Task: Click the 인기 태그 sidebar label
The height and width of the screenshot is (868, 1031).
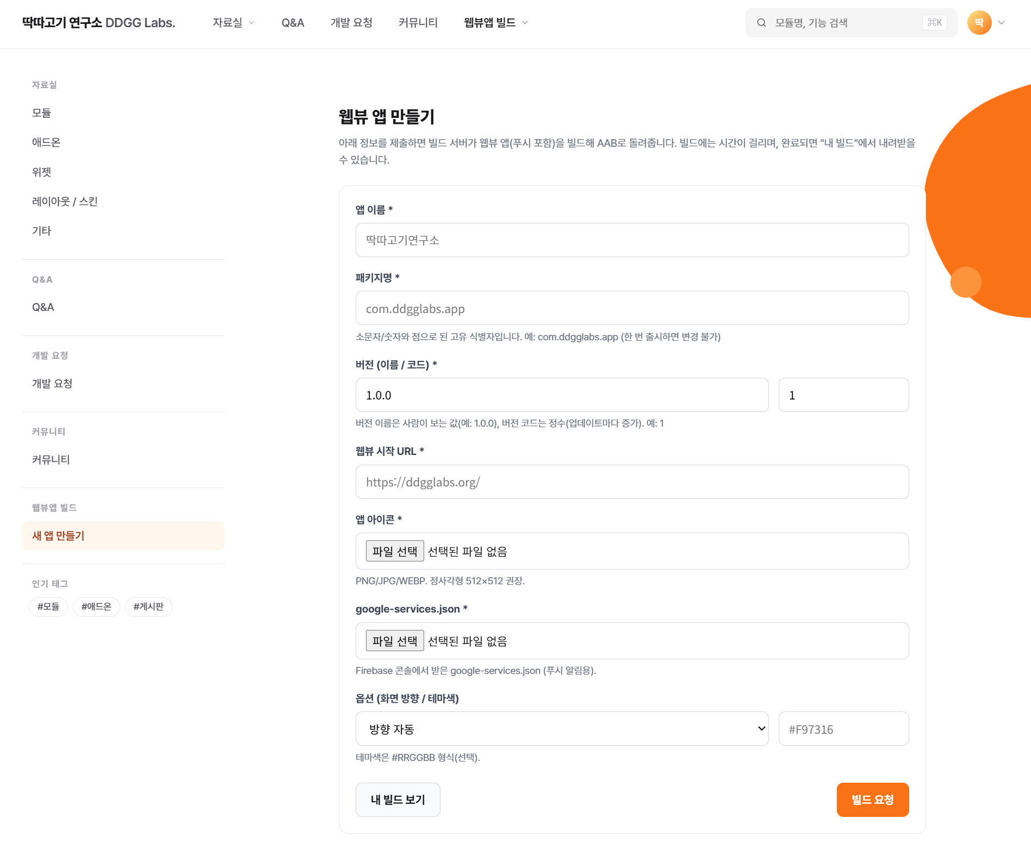Action: (x=50, y=584)
